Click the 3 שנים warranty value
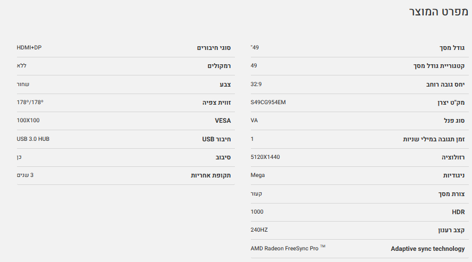Viewport: 472px width, 262px height. [26, 175]
